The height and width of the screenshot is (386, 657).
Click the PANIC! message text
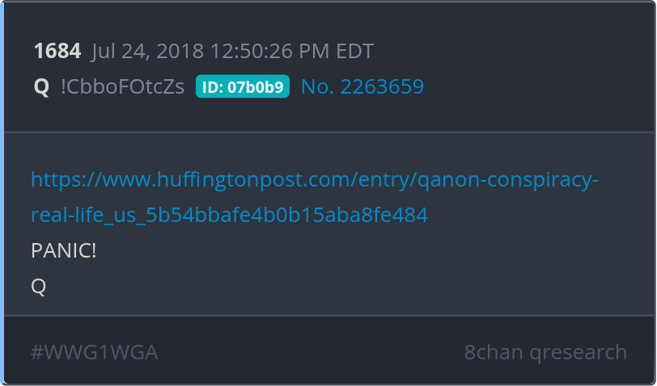[63, 250]
